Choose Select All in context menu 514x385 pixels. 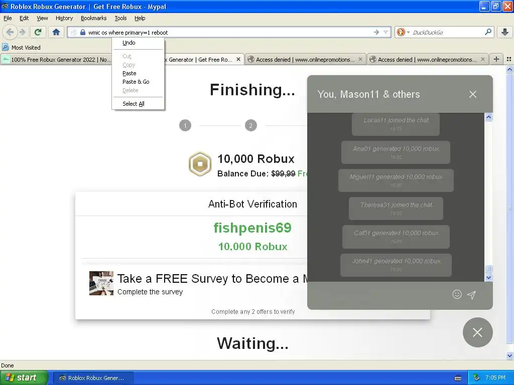[138, 104]
